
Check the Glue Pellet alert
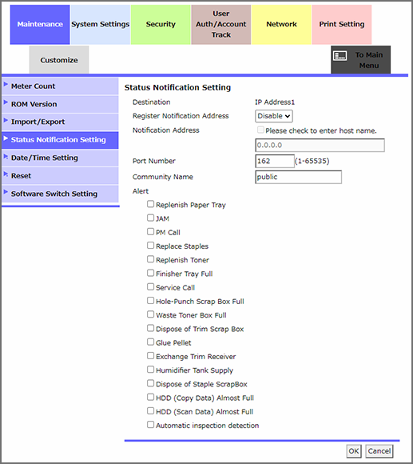point(151,342)
